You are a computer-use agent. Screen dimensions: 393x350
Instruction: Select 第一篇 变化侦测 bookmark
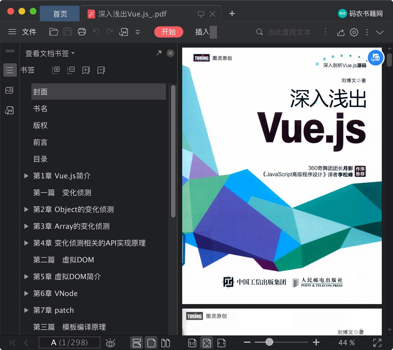pos(62,193)
